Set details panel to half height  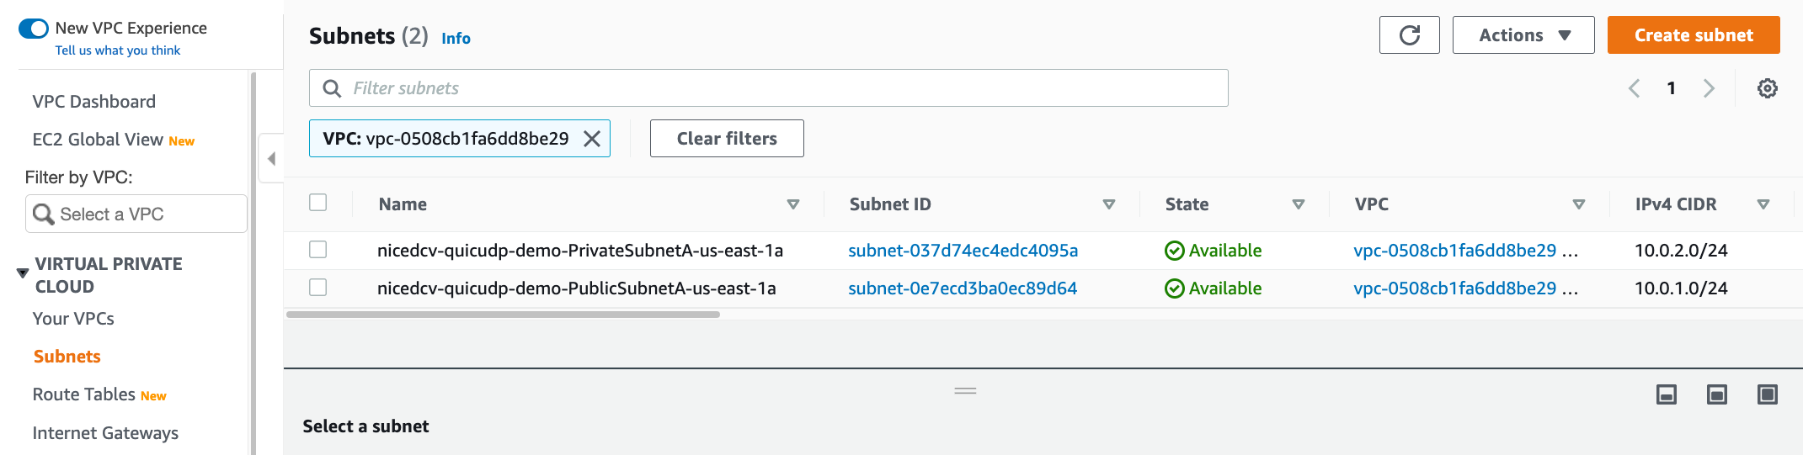(x=1716, y=394)
